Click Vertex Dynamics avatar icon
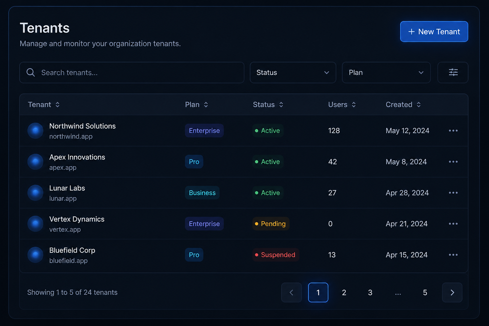The width and height of the screenshot is (489, 326). (35, 224)
